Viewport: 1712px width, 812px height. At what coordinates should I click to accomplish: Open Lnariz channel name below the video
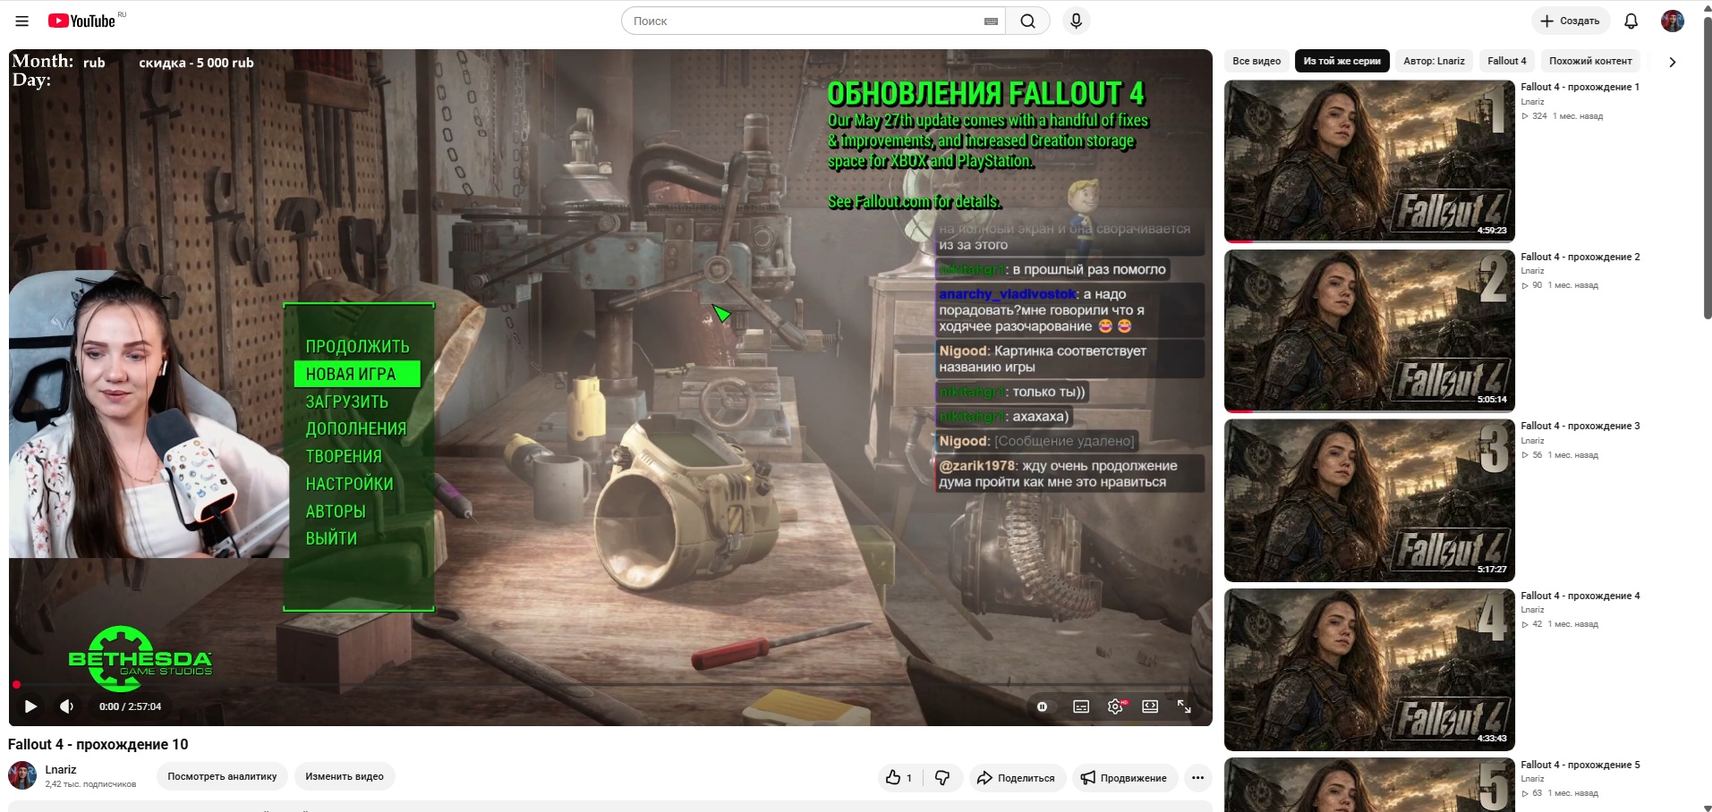[x=61, y=769]
